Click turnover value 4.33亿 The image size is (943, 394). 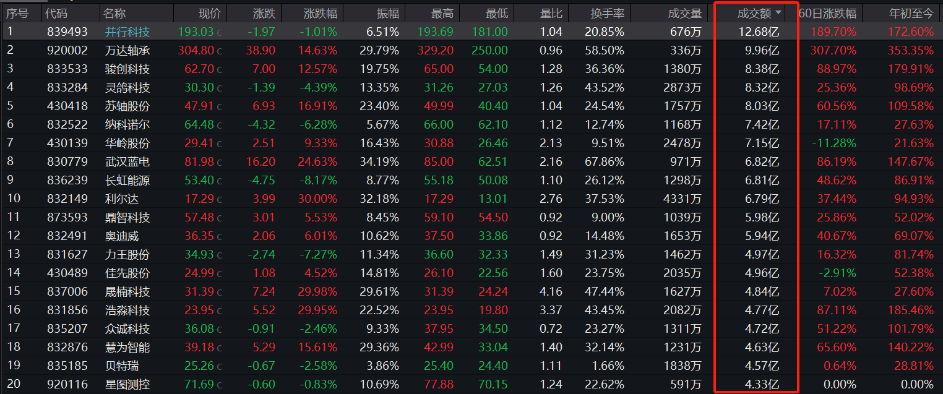pos(762,384)
